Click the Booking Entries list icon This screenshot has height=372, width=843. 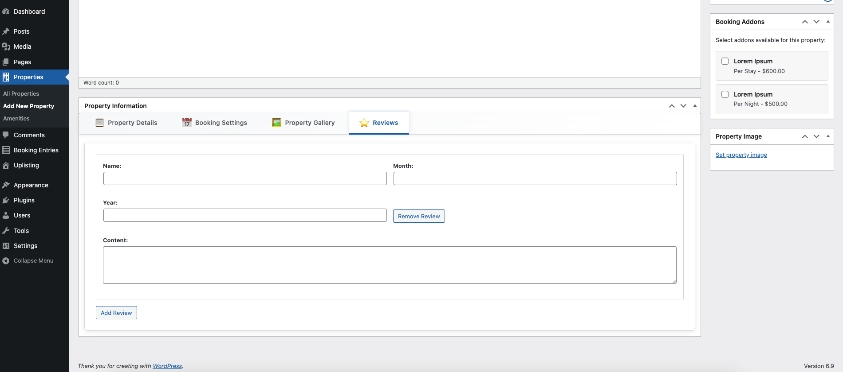point(6,150)
